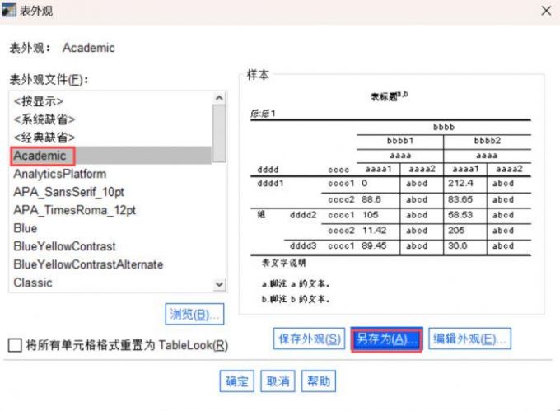This screenshot has width=560, height=411.
Task: Click the file list scrollbar thumb
Action: (x=219, y=133)
